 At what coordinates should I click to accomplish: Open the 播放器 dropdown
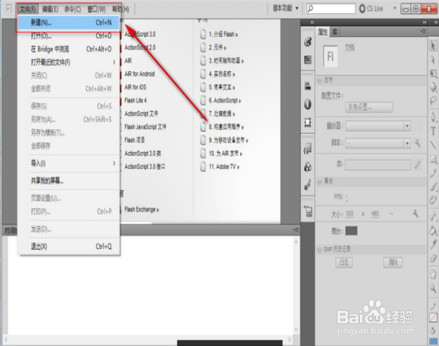(x=378, y=126)
